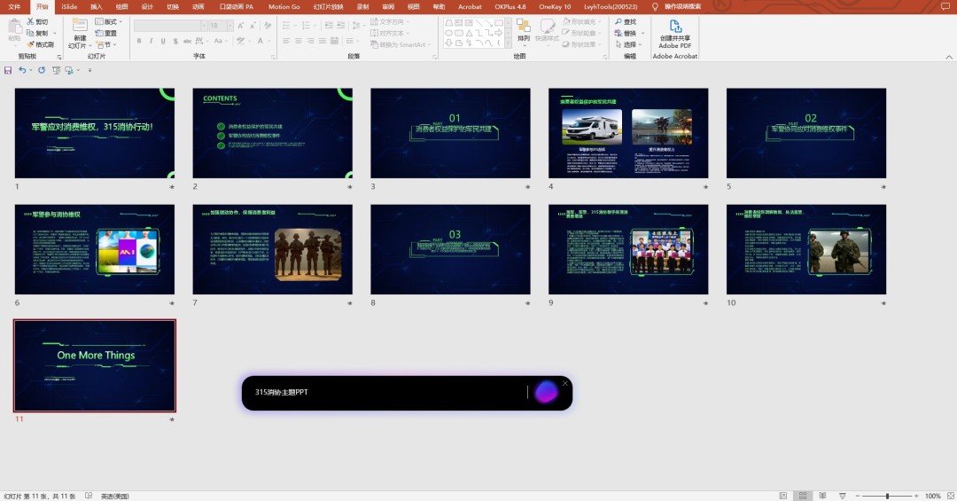Click the Arrange (排列) icon

point(524,27)
